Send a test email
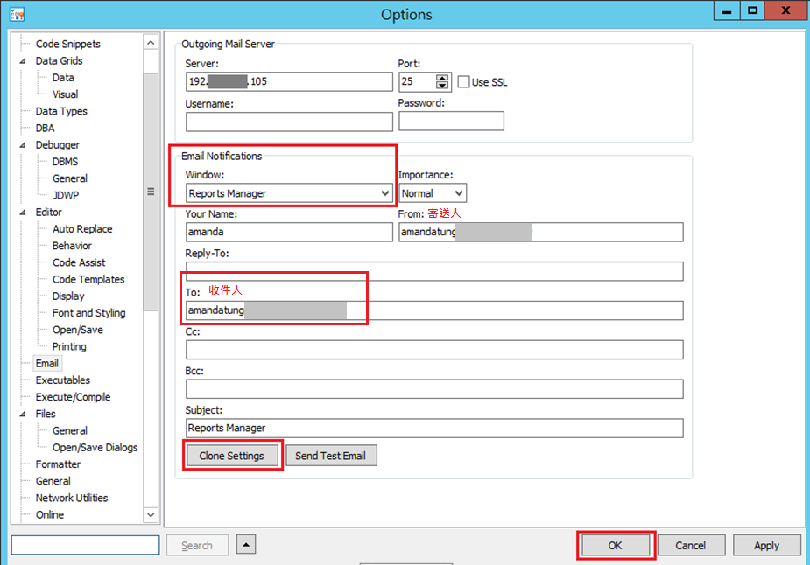Image resolution: width=810 pixels, height=565 pixels. click(x=331, y=455)
